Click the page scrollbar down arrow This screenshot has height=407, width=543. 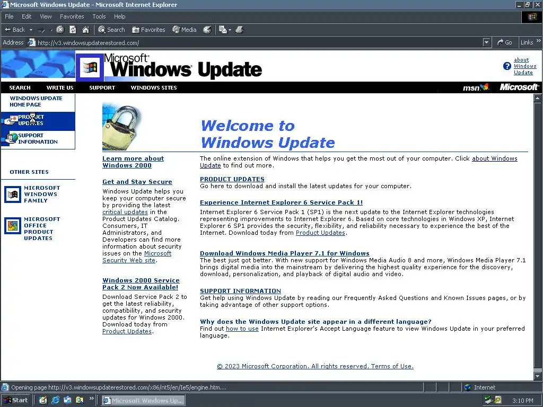[x=538, y=376]
